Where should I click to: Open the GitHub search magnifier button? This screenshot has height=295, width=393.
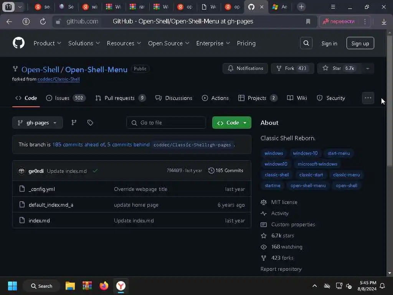point(306,43)
